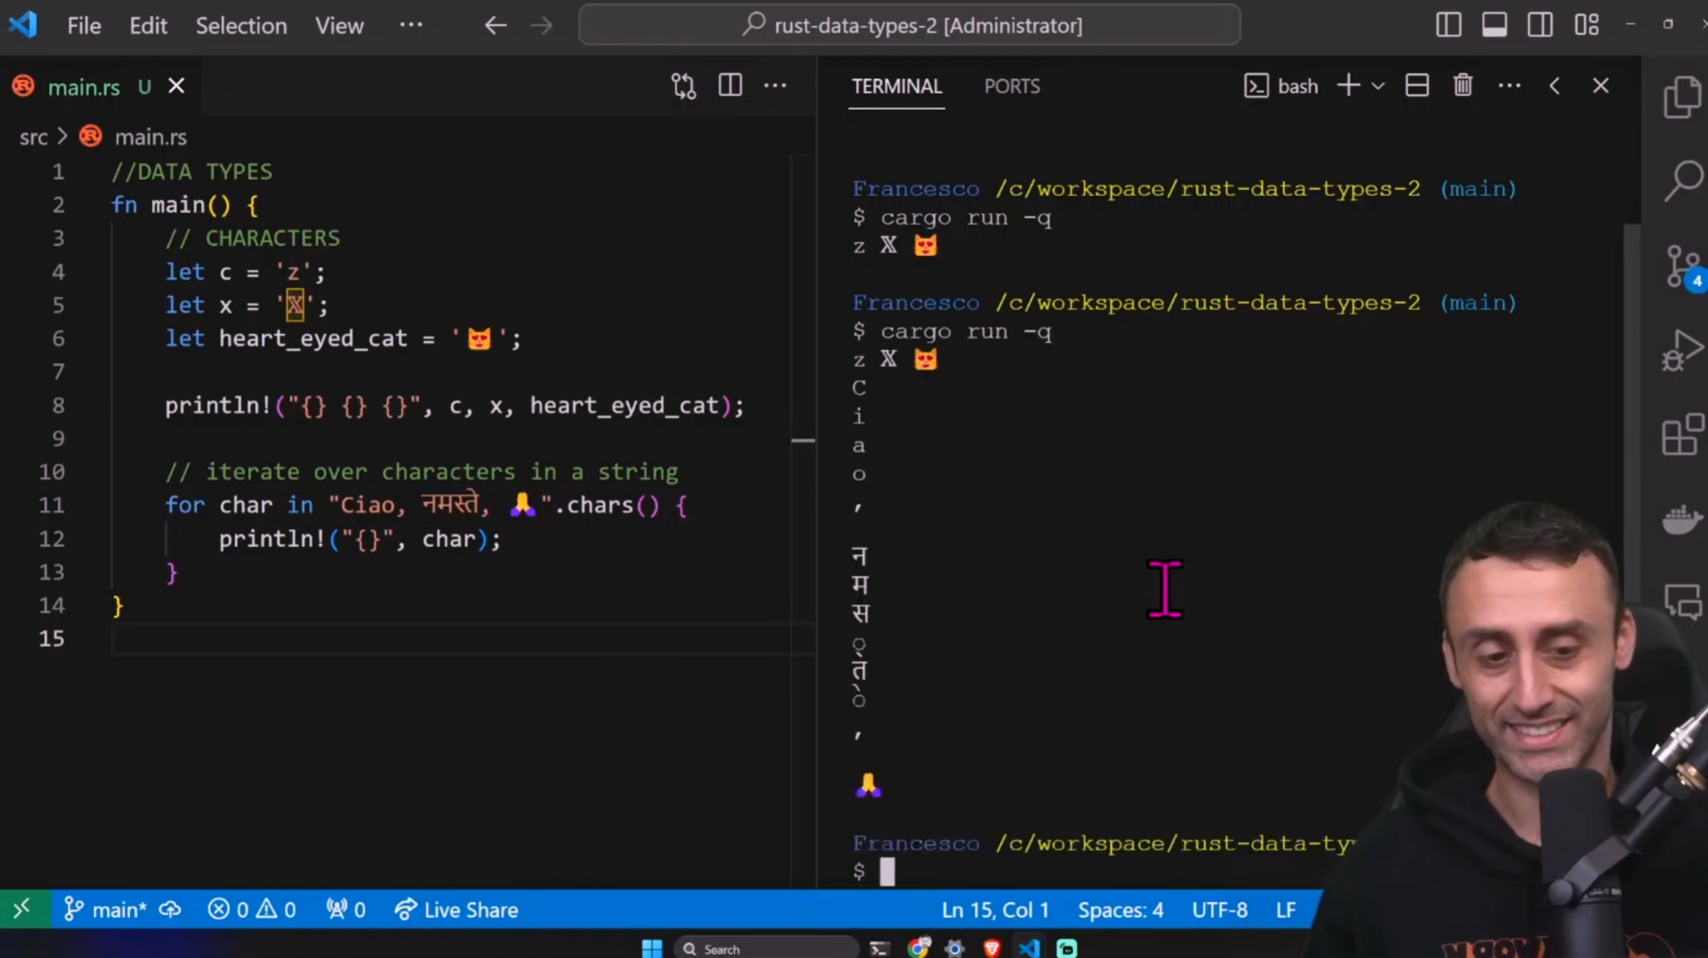
Task: Open terminal more actions with ellipsis
Action: pos(1509,85)
